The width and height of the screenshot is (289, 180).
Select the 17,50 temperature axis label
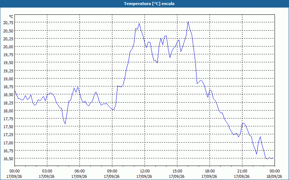coord(8,127)
